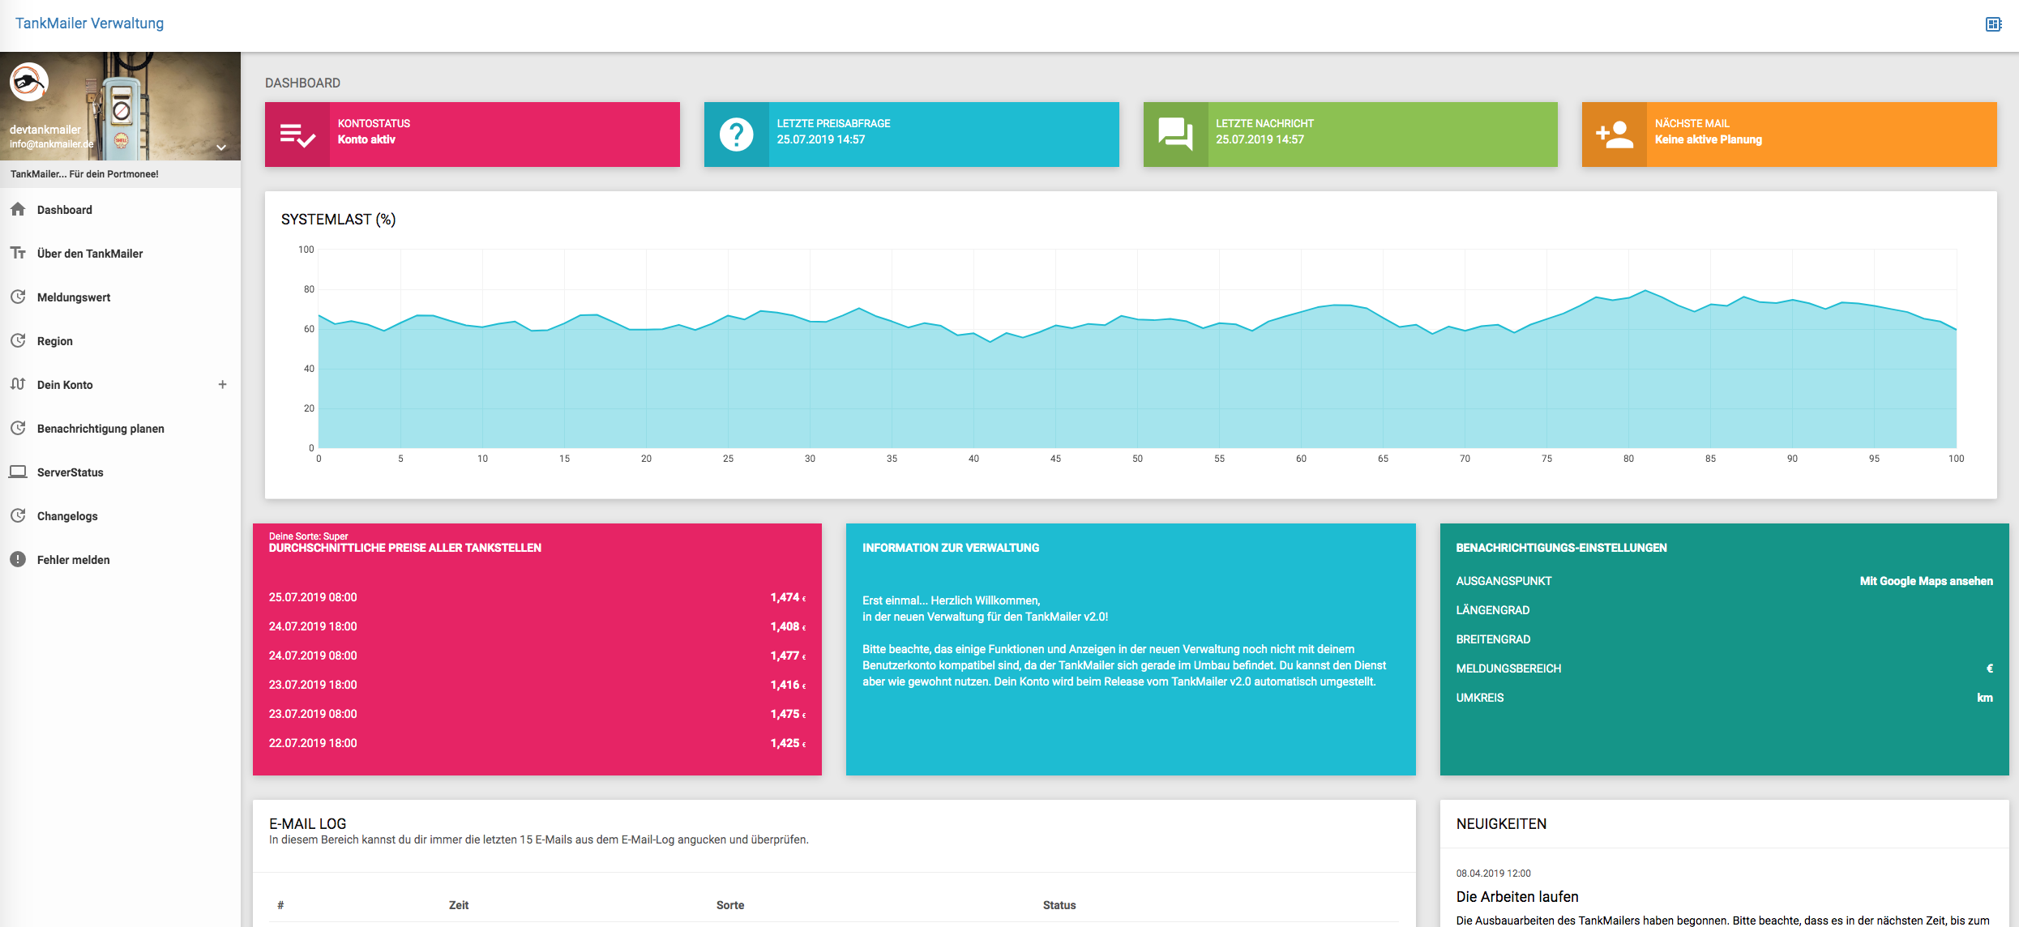Go to Meldungswert settings
The image size is (2019, 927).
[x=120, y=297]
